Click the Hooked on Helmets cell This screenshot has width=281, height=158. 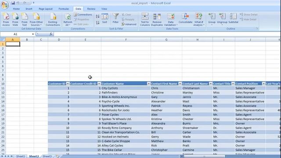(x=126, y=136)
